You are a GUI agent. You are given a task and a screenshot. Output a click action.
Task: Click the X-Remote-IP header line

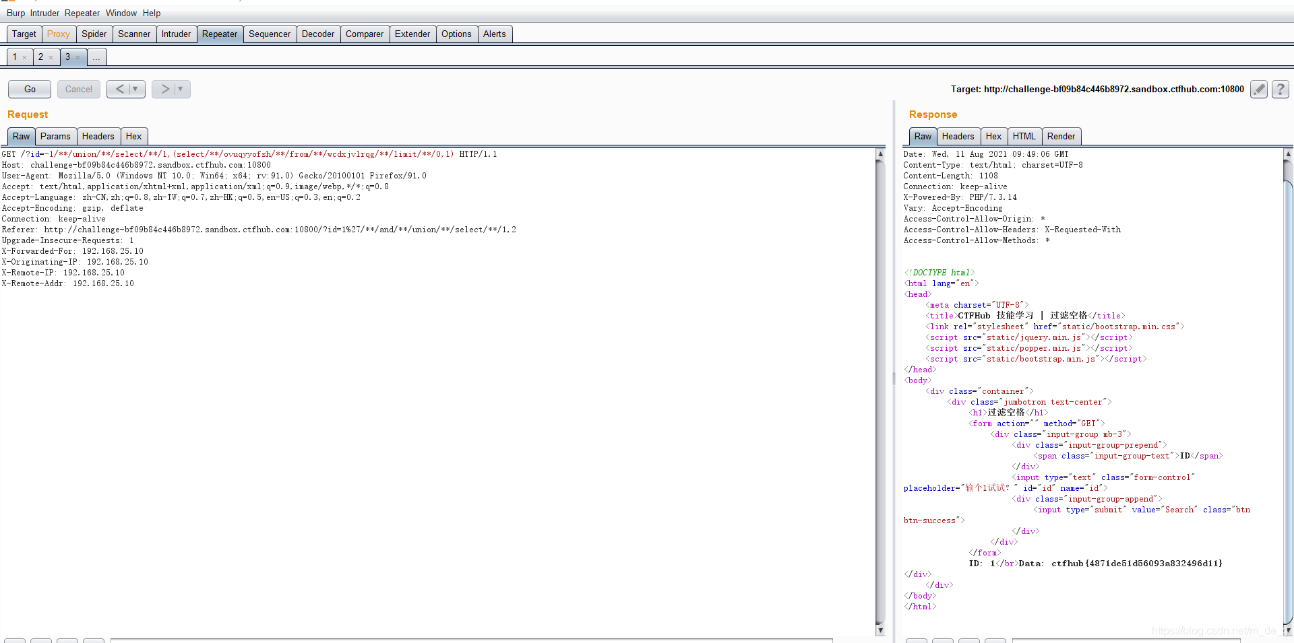pyautogui.click(x=63, y=273)
